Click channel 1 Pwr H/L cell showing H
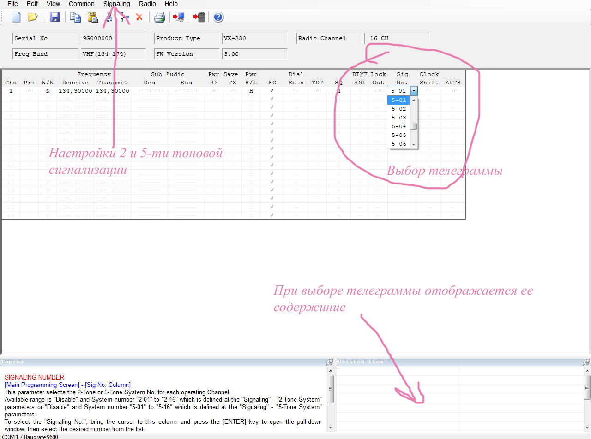 [x=251, y=91]
